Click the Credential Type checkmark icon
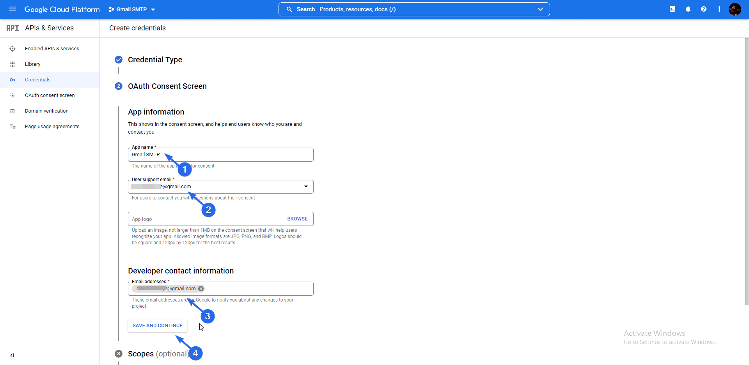The width and height of the screenshot is (749, 365). pos(119,60)
